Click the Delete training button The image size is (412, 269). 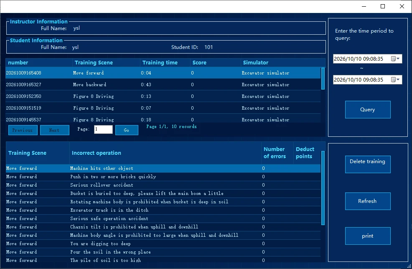368,164
